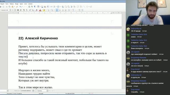Toggle formatting marks paragraph symbol
Viewport: 170px width, 95px height.
[x=35, y=7]
